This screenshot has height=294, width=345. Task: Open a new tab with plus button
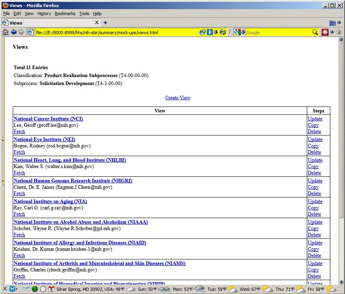pyautogui.click(x=105, y=23)
